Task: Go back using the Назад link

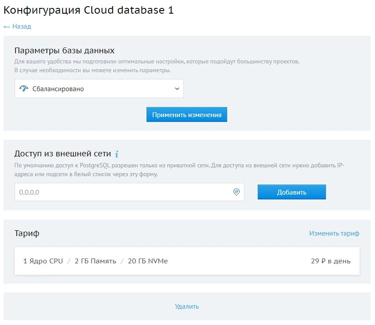Action: point(21,26)
